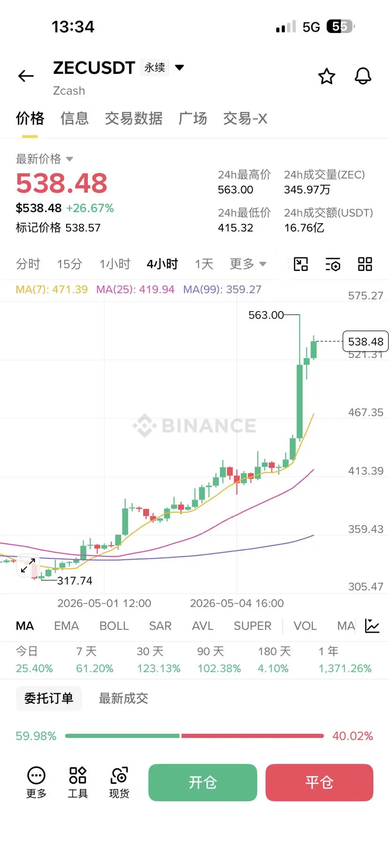
Task: Tap the 标记价格 538.57 mark price
Action: [x=58, y=228]
